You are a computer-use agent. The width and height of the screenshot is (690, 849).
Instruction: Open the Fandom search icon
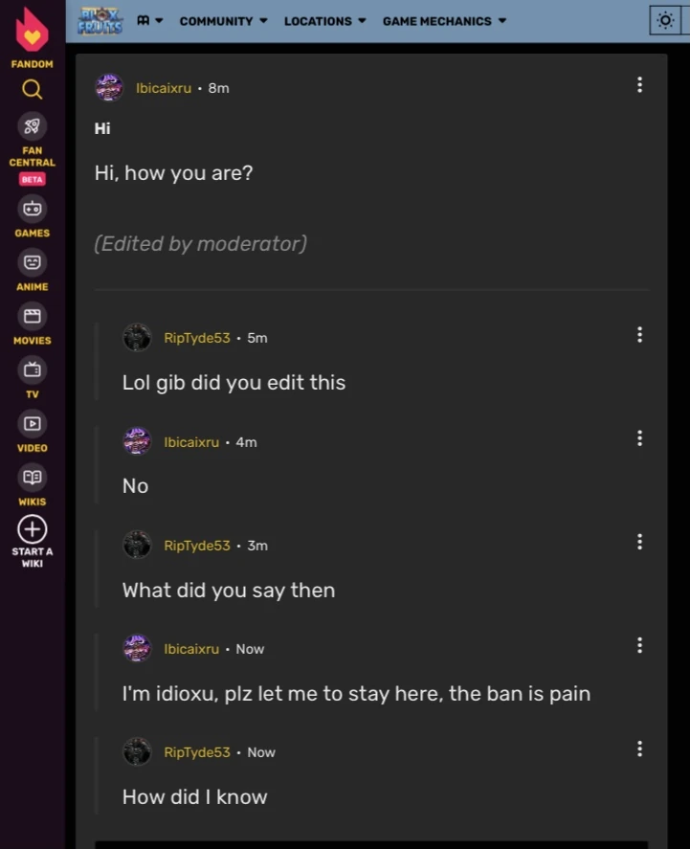[x=32, y=90]
